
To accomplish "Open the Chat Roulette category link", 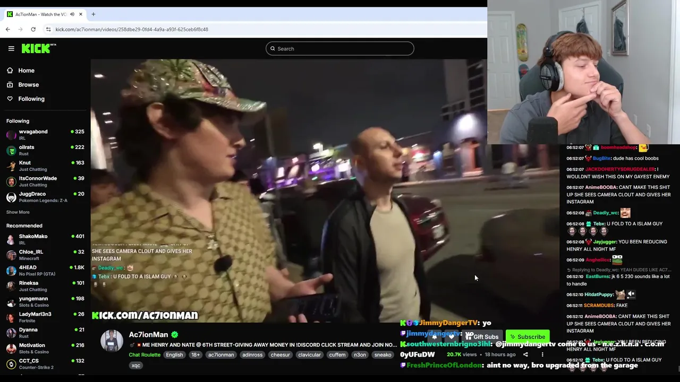I will pos(144,355).
